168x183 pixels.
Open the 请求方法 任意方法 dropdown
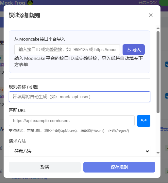click(x=79, y=151)
